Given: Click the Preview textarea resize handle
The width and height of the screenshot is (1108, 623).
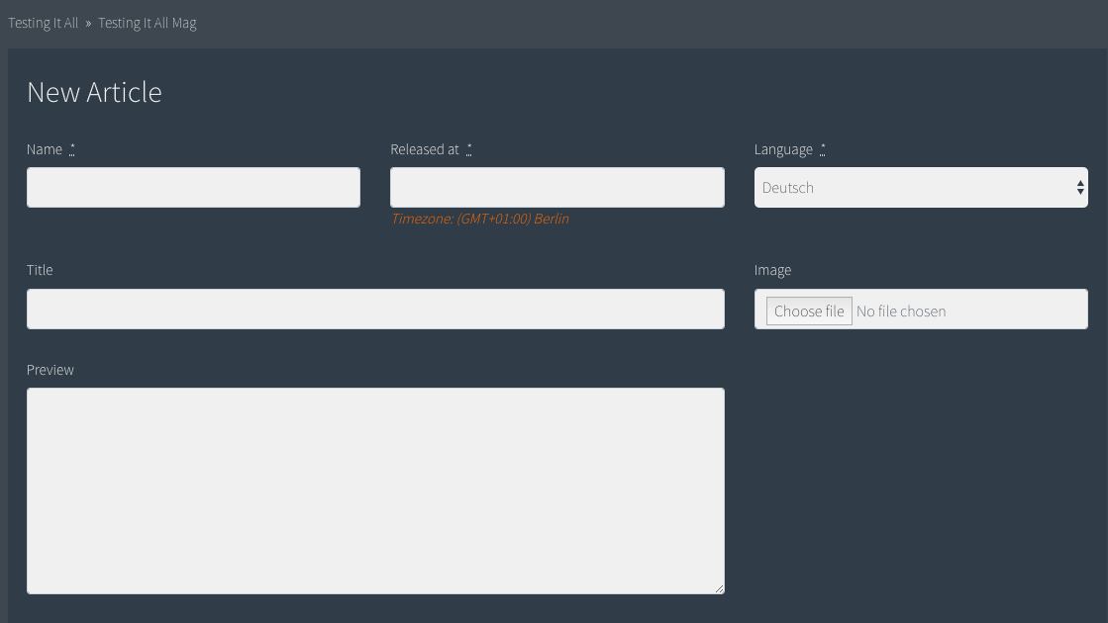Looking at the screenshot, I should click(719, 588).
